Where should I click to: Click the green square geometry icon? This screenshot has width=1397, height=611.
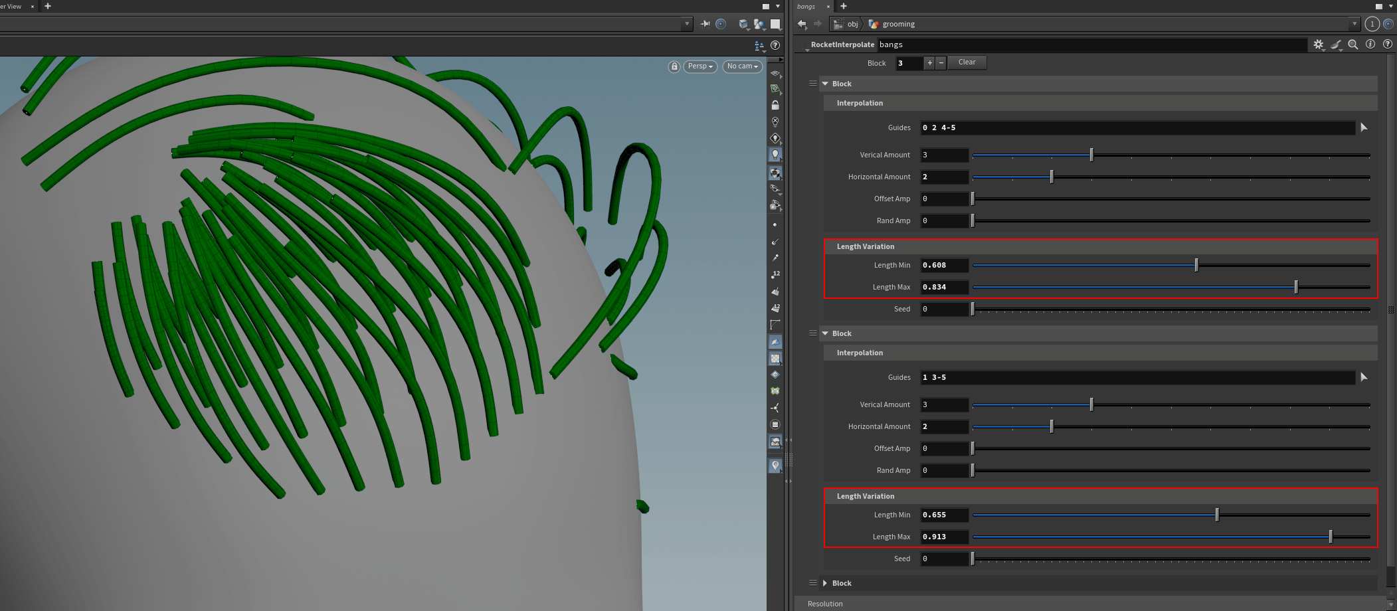click(775, 391)
